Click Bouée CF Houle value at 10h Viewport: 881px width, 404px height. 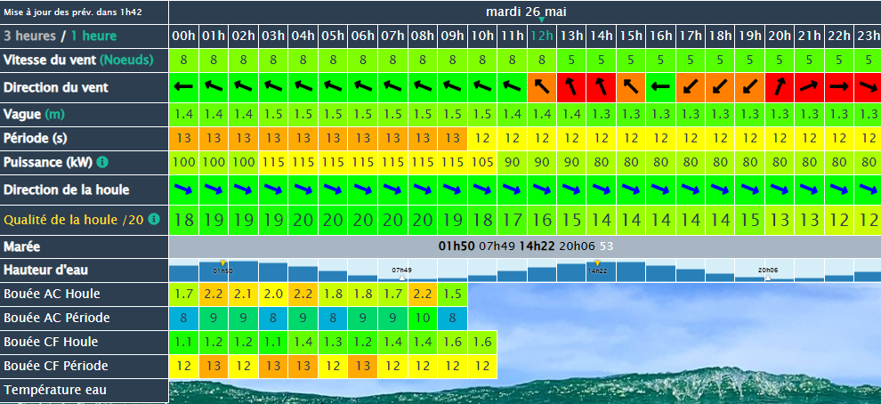coord(482,343)
